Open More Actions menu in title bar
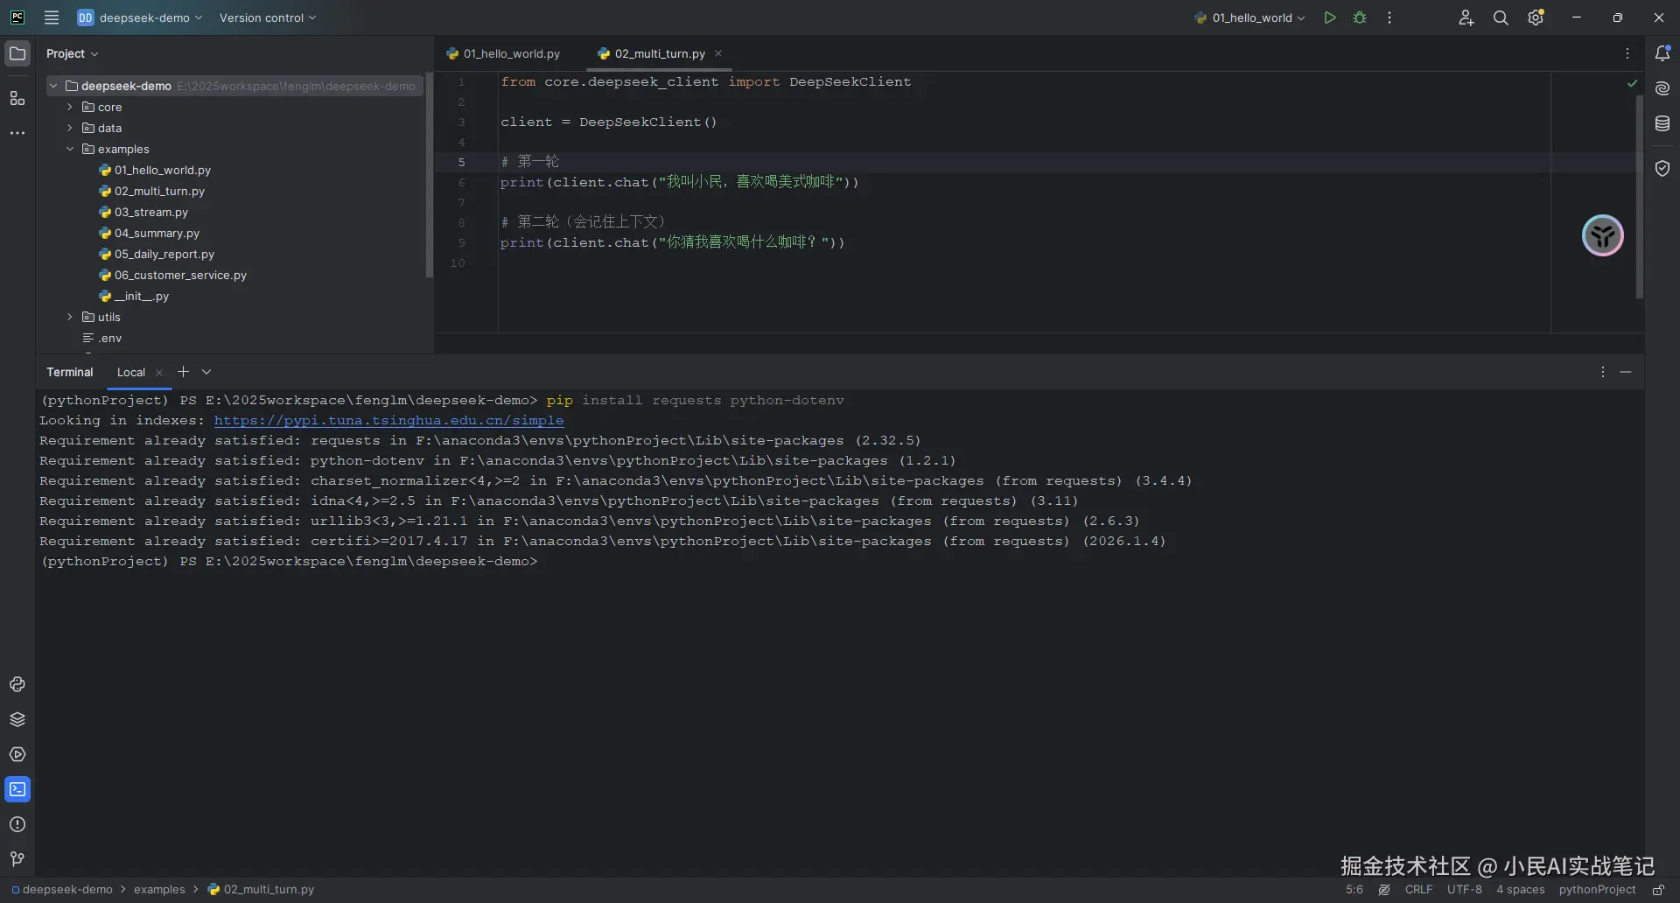This screenshot has width=1680, height=903. (x=1389, y=17)
